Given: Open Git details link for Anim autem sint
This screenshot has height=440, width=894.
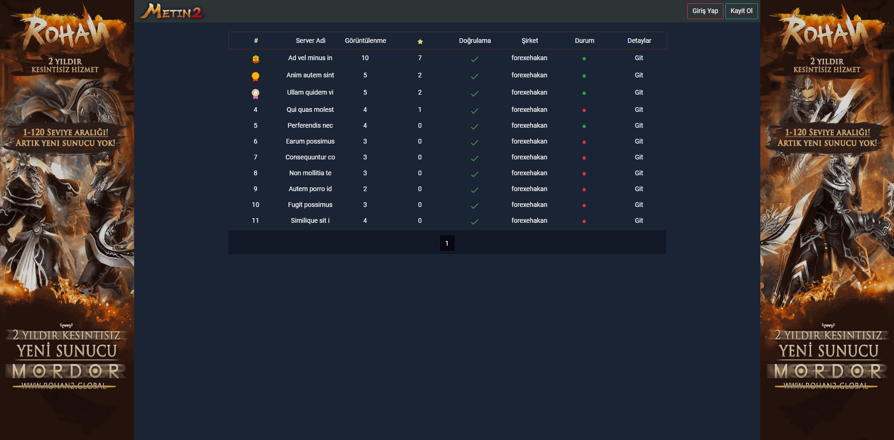Looking at the screenshot, I should click(639, 75).
